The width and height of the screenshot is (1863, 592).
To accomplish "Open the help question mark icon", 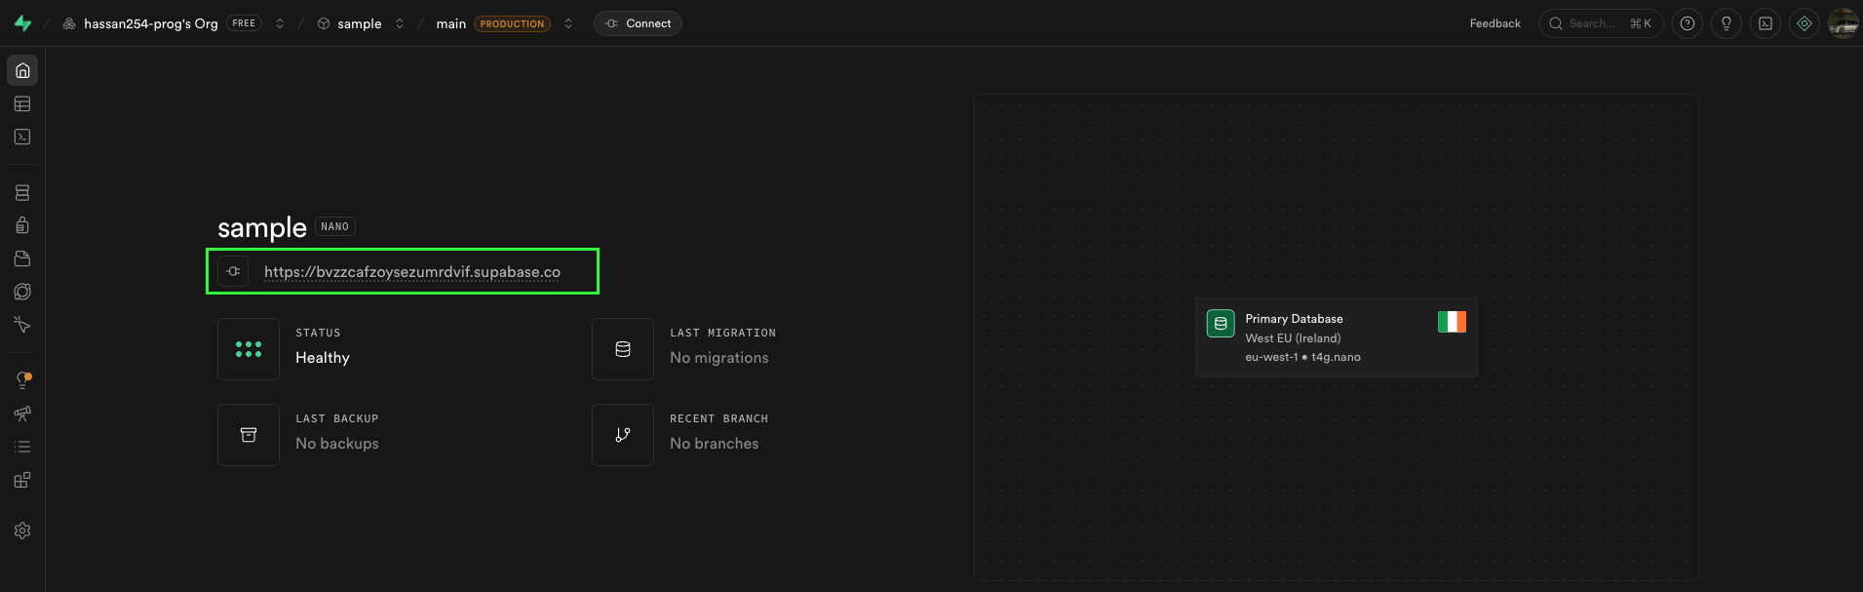I will [1688, 23].
